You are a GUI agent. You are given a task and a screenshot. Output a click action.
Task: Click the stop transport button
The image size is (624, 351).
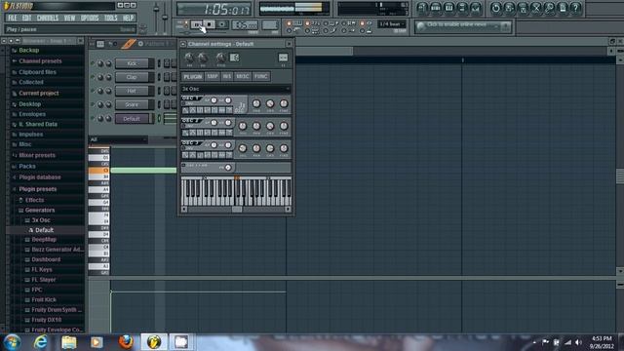210,24
